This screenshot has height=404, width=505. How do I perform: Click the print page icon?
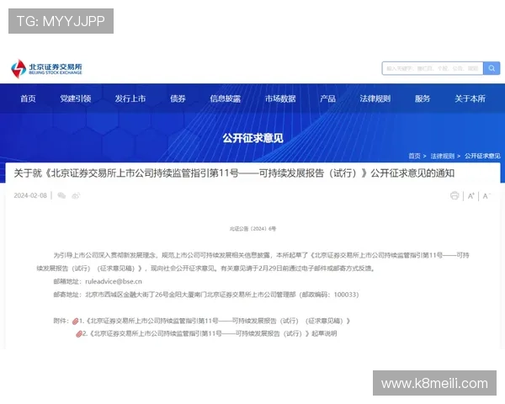tap(454, 195)
